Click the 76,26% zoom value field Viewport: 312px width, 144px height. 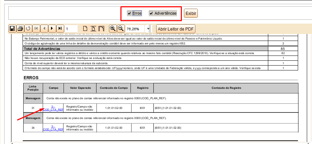pos(135,29)
